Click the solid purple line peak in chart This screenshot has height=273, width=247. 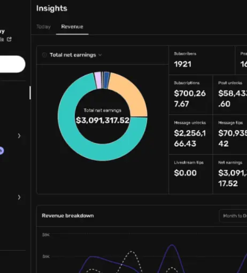coord(172,245)
